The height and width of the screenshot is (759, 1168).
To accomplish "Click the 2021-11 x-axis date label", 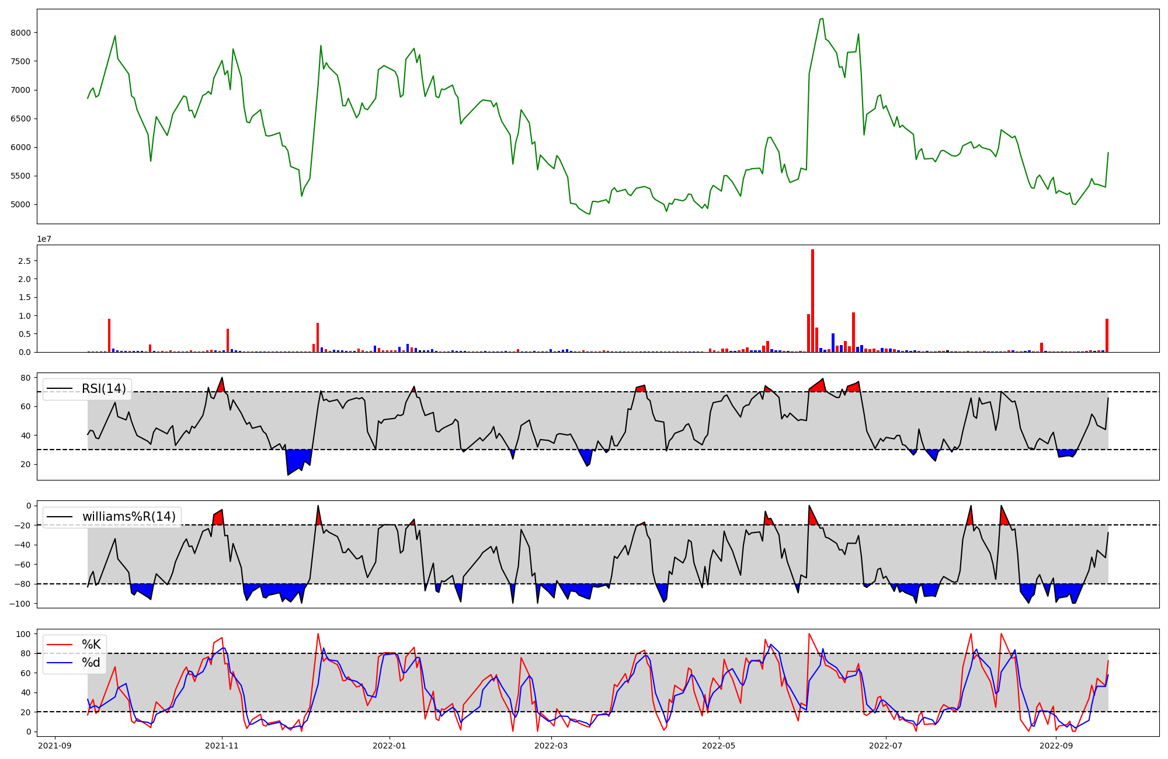I will (x=222, y=746).
